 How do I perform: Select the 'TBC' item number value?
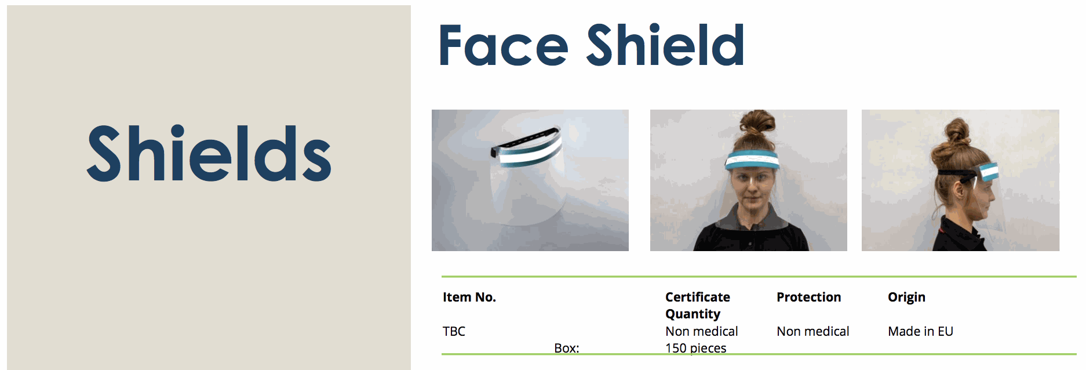pos(454,331)
